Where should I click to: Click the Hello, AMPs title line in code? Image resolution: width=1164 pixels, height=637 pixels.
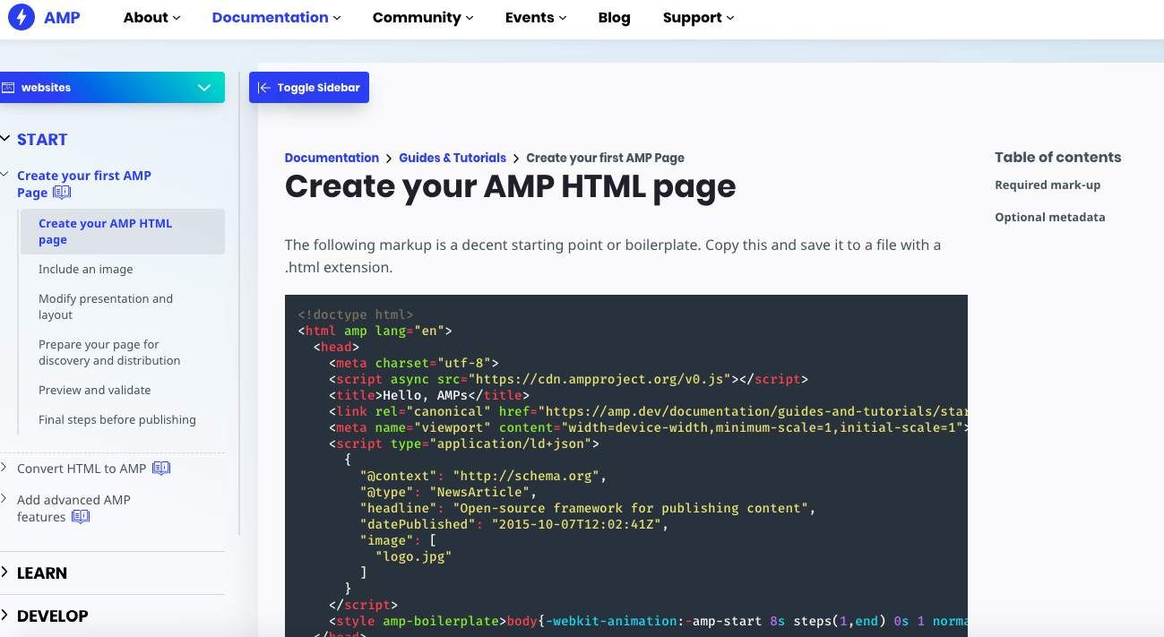[x=429, y=395]
